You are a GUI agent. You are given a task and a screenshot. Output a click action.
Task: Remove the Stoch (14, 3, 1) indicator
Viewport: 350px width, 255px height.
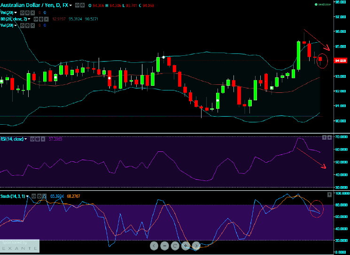coord(45,196)
